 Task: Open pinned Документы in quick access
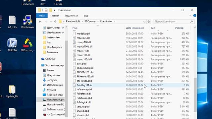coord(51,28)
